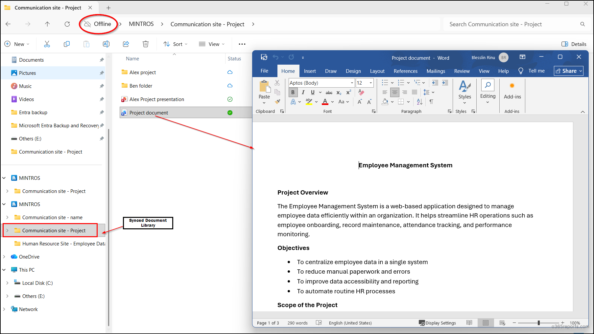
Task: Toggle bold formatting
Action: [293, 93]
